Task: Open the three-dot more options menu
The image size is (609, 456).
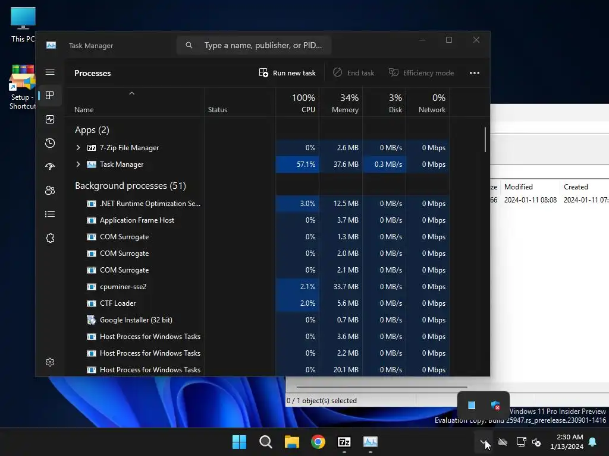Action: 474,73
